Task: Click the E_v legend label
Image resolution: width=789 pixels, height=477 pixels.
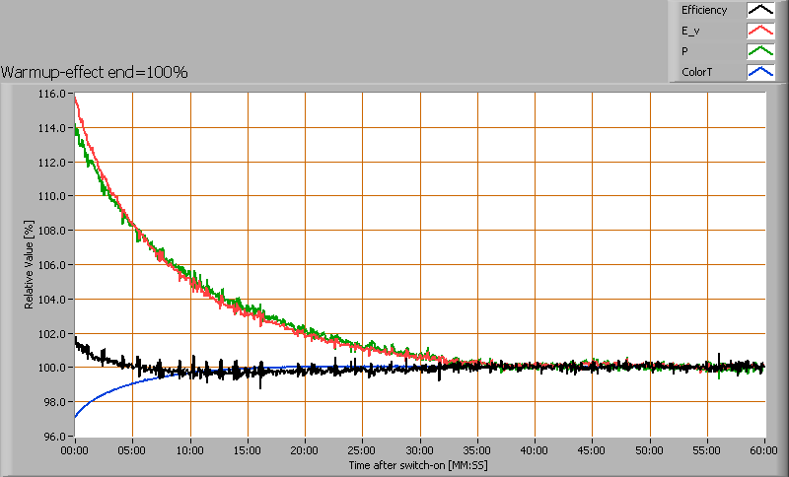Action: pos(690,32)
